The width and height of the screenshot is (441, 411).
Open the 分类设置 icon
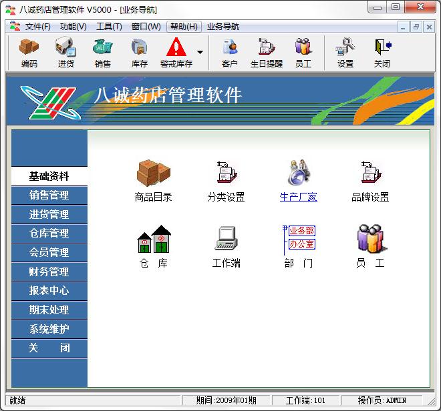(x=226, y=172)
